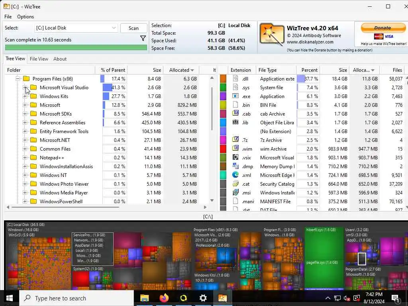Click the tree view vertical scrollbar

pyautogui.click(x=212, y=109)
